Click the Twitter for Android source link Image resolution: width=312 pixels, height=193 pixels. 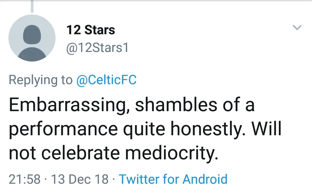[173, 179]
